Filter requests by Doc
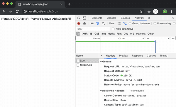176x107 pixels. [x=126, y=34]
